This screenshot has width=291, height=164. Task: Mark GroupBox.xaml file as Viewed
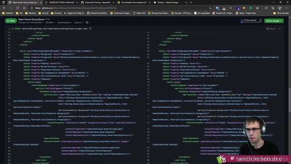click(271, 29)
